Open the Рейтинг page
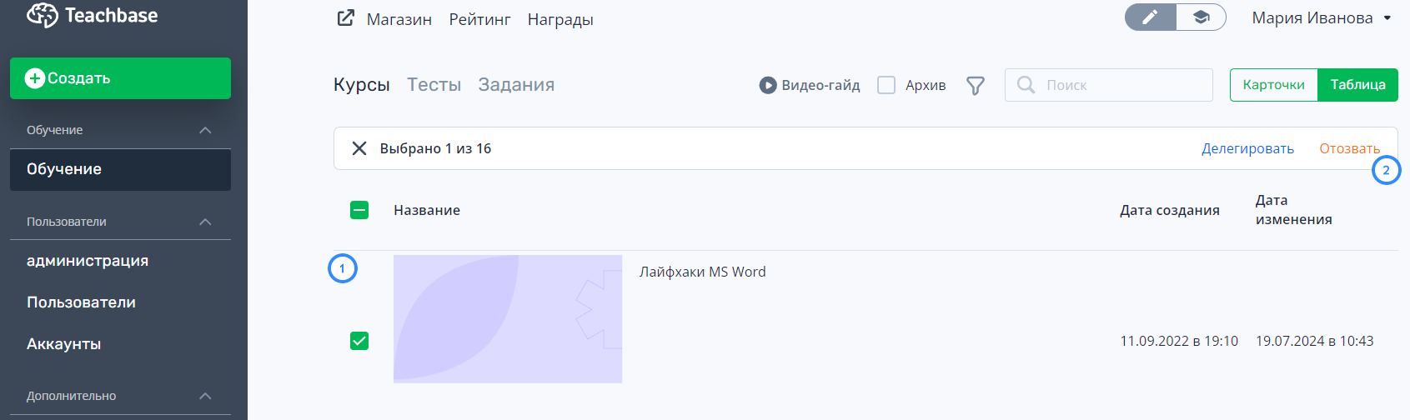 (x=479, y=19)
